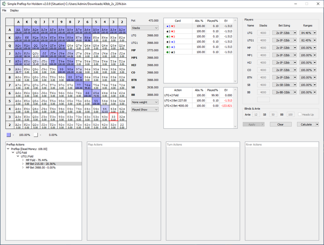
Task: Select MP Bet 215.00 - 20.56% row
Action: coord(41,164)
